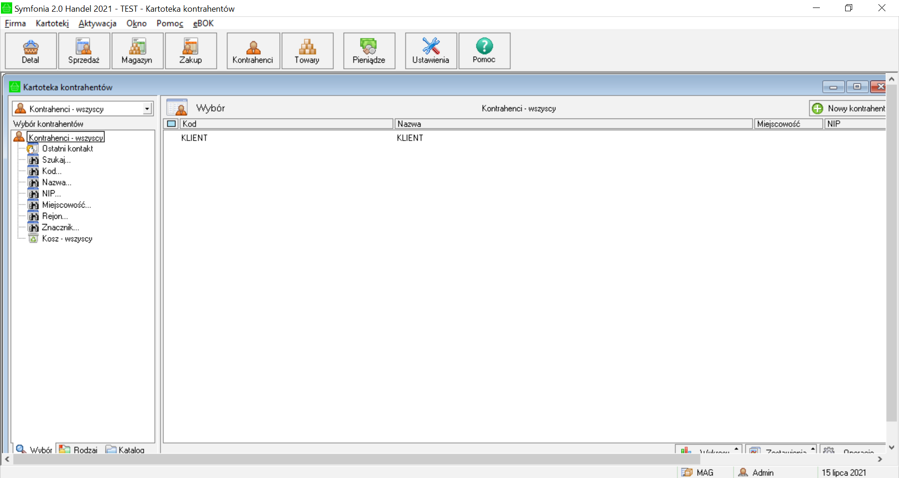Screen dimensions: 899x478
Task: Open the Detal module from toolbar
Action: [x=31, y=51]
